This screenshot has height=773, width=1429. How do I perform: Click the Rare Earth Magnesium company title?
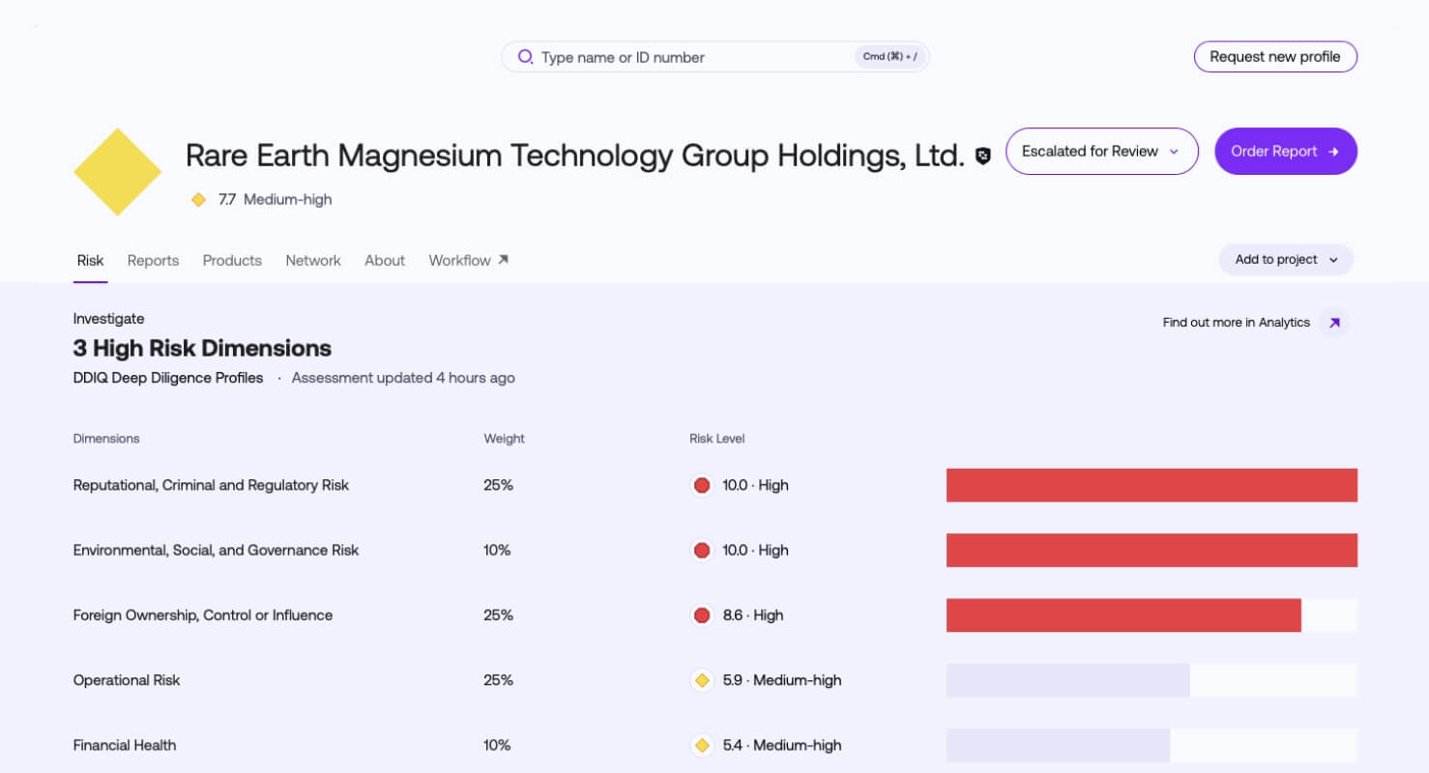574,155
